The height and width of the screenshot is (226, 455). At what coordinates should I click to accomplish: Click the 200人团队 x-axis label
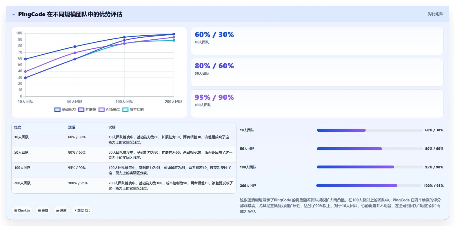click(174, 102)
